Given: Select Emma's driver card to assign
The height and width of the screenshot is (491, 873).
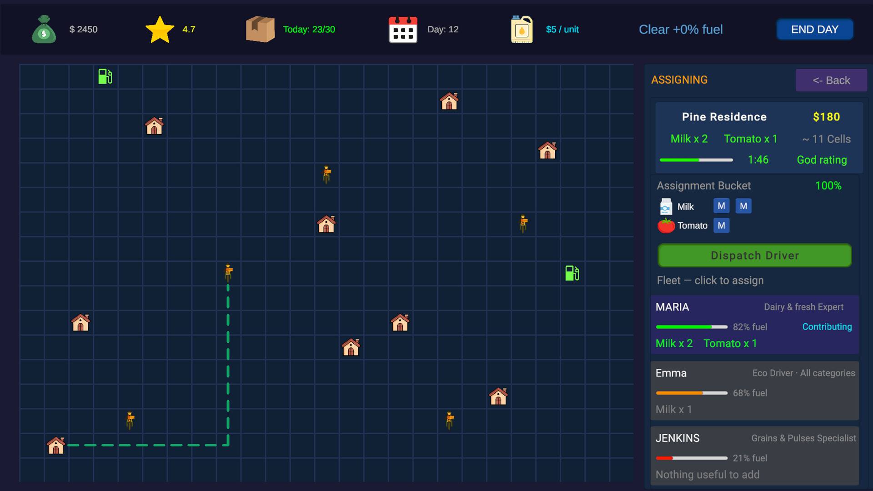Looking at the screenshot, I should click(754, 391).
